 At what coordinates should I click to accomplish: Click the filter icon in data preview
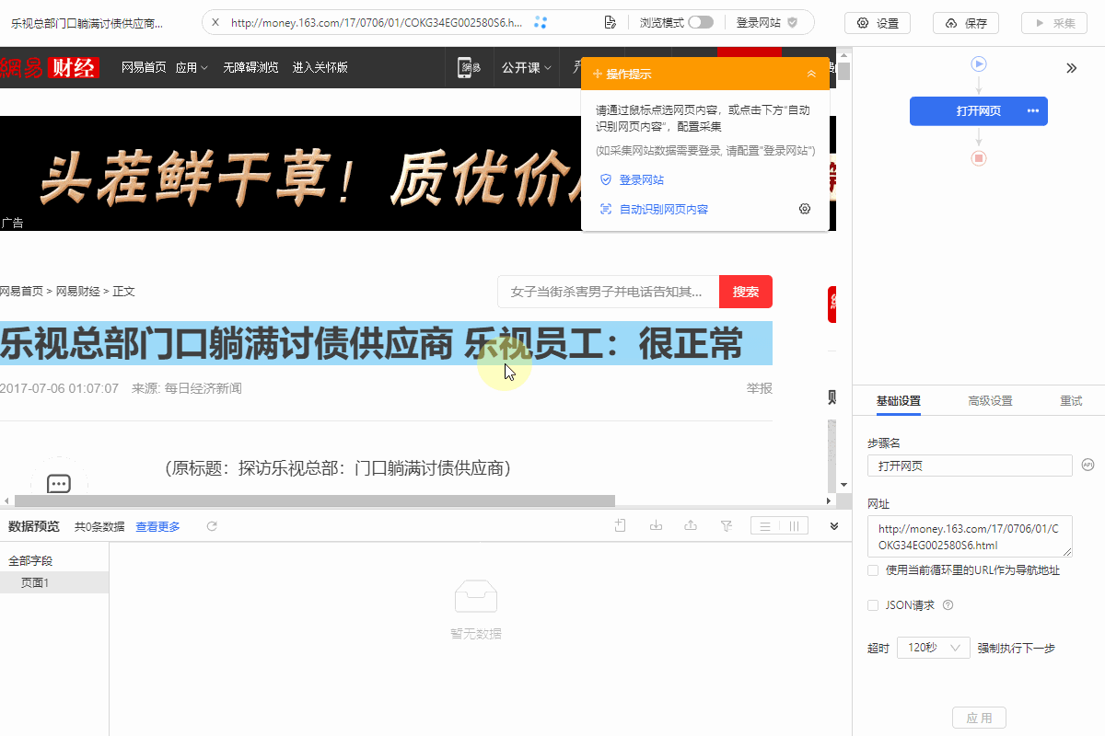(x=726, y=525)
